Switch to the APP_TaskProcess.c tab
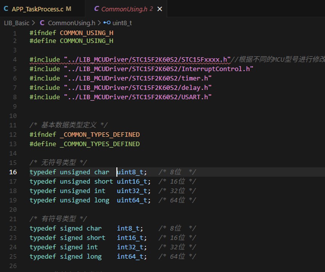 (38, 9)
